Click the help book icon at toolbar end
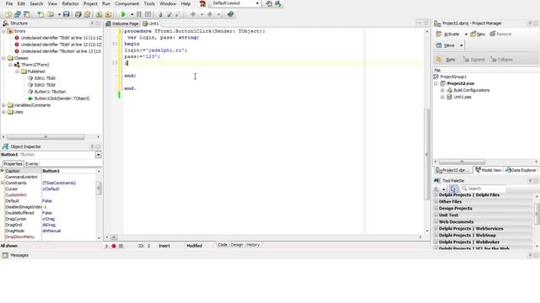This screenshot has height=303, width=540. (x=230, y=14)
